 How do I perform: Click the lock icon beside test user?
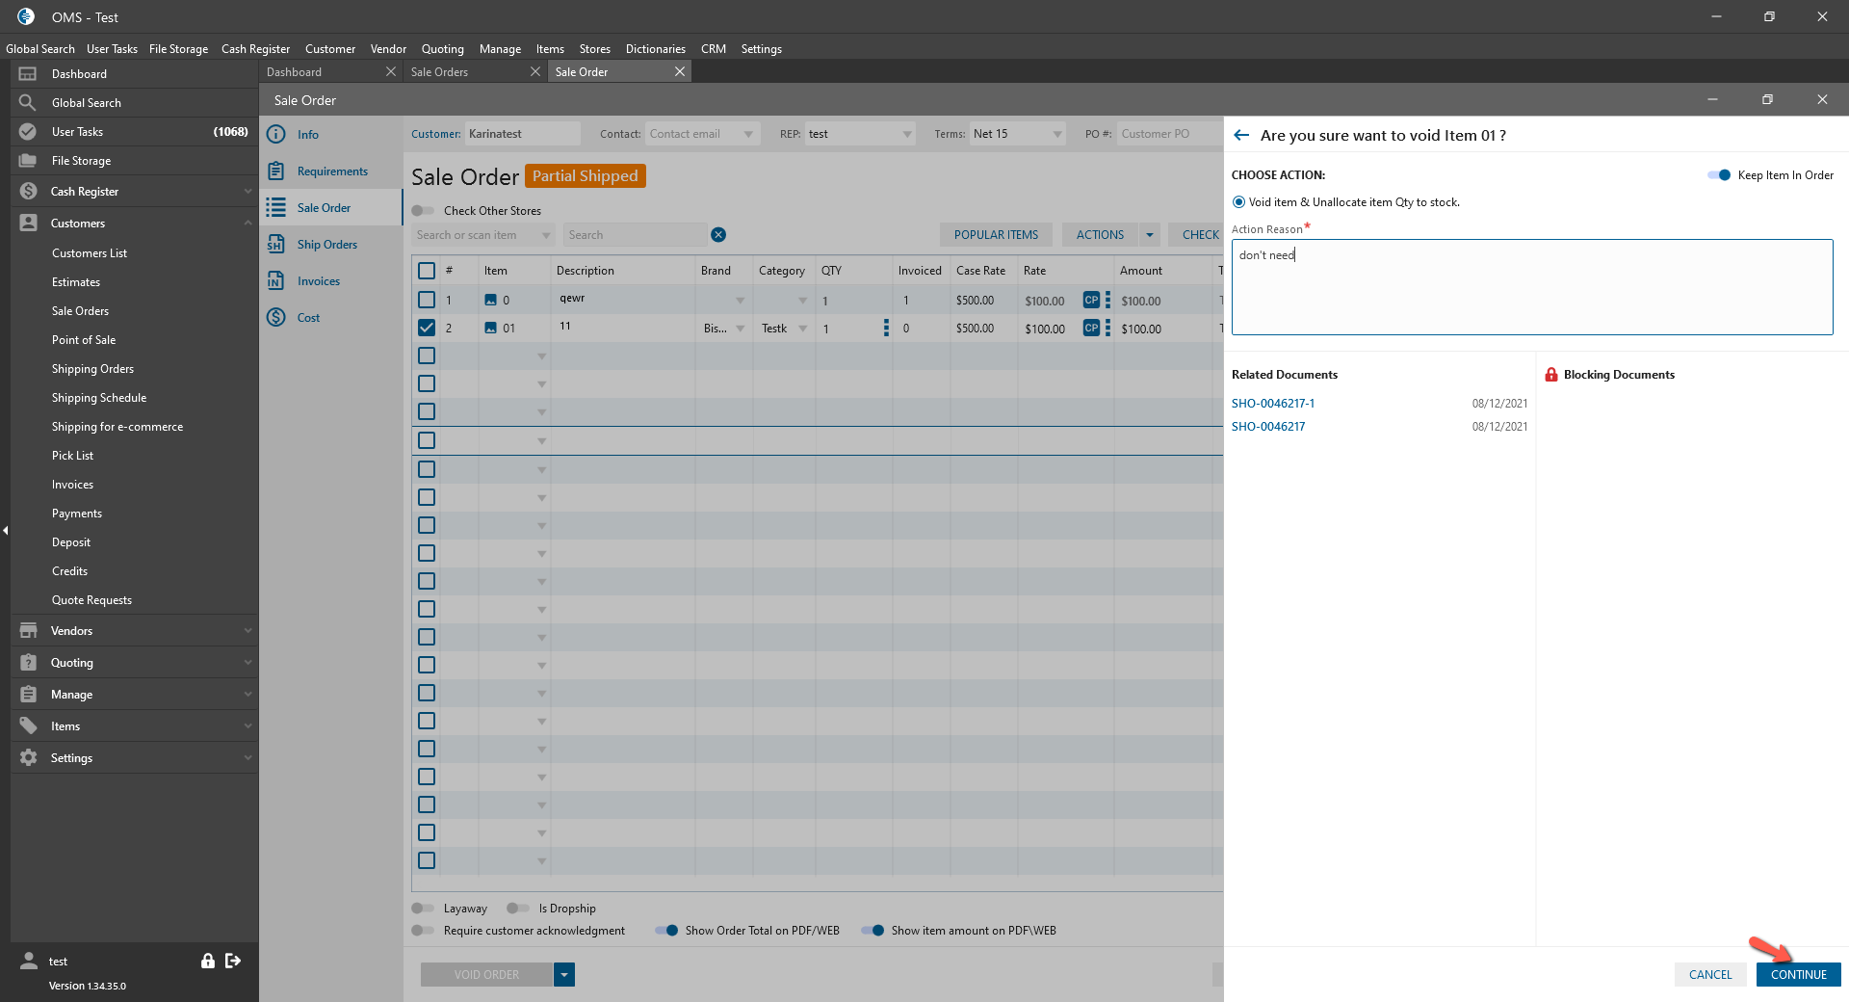(207, 961)
